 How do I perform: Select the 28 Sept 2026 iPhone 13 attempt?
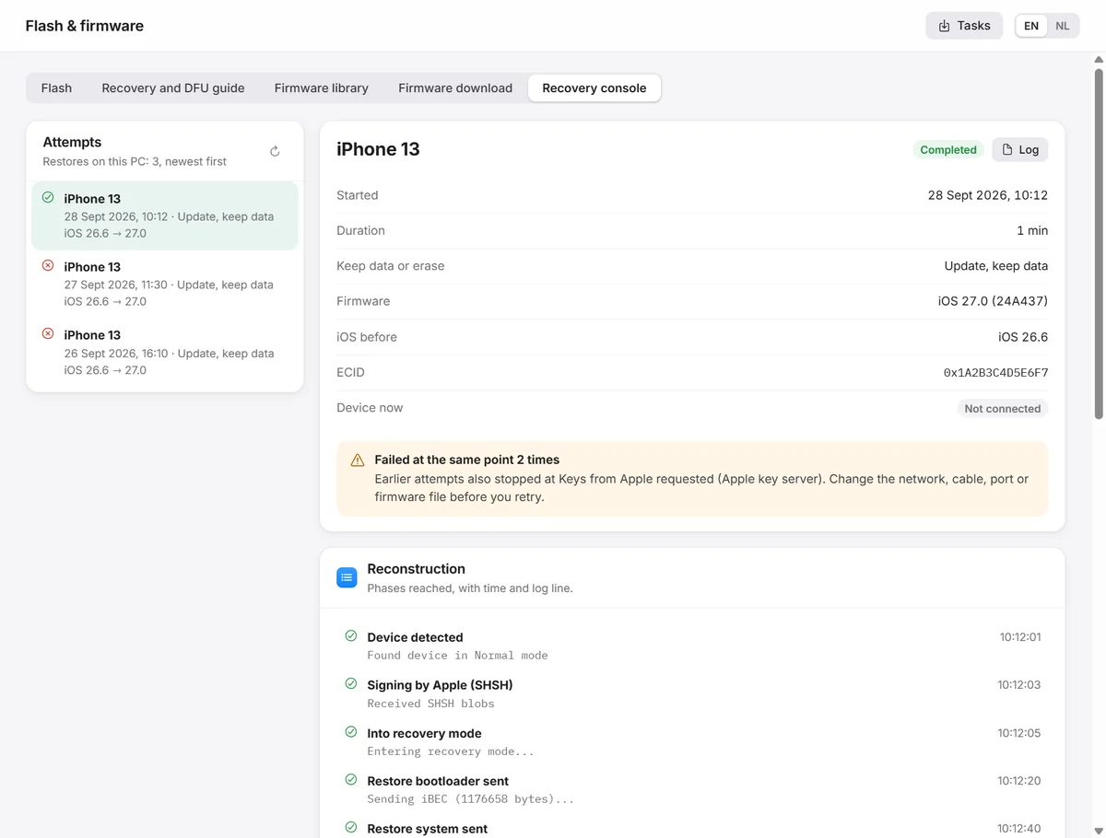(x=165, y=215)
